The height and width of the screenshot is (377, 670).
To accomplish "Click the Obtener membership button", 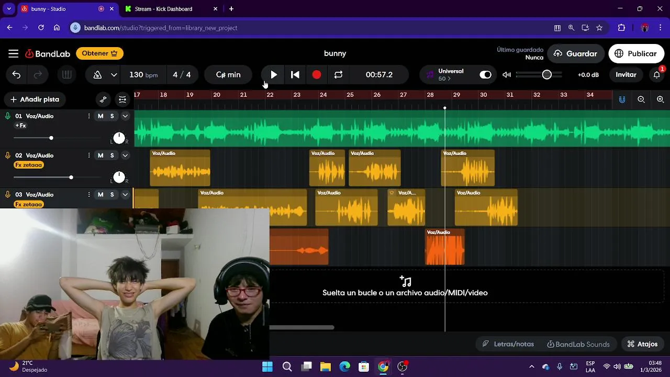I will coord(99,53).
